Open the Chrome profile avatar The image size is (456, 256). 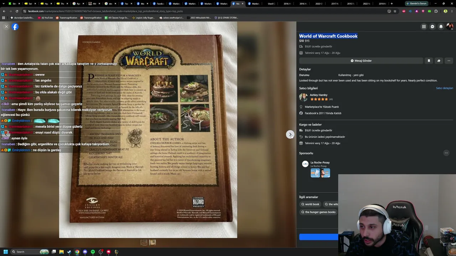pos(445,11)
